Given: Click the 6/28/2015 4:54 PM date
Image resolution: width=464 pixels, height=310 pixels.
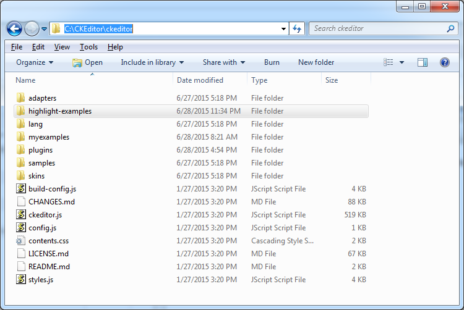Looking at the screenshot, I should (x=207, y=150).
